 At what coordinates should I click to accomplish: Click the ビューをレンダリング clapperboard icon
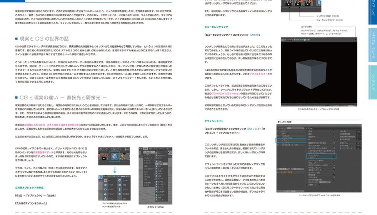[x=289, y=3]
